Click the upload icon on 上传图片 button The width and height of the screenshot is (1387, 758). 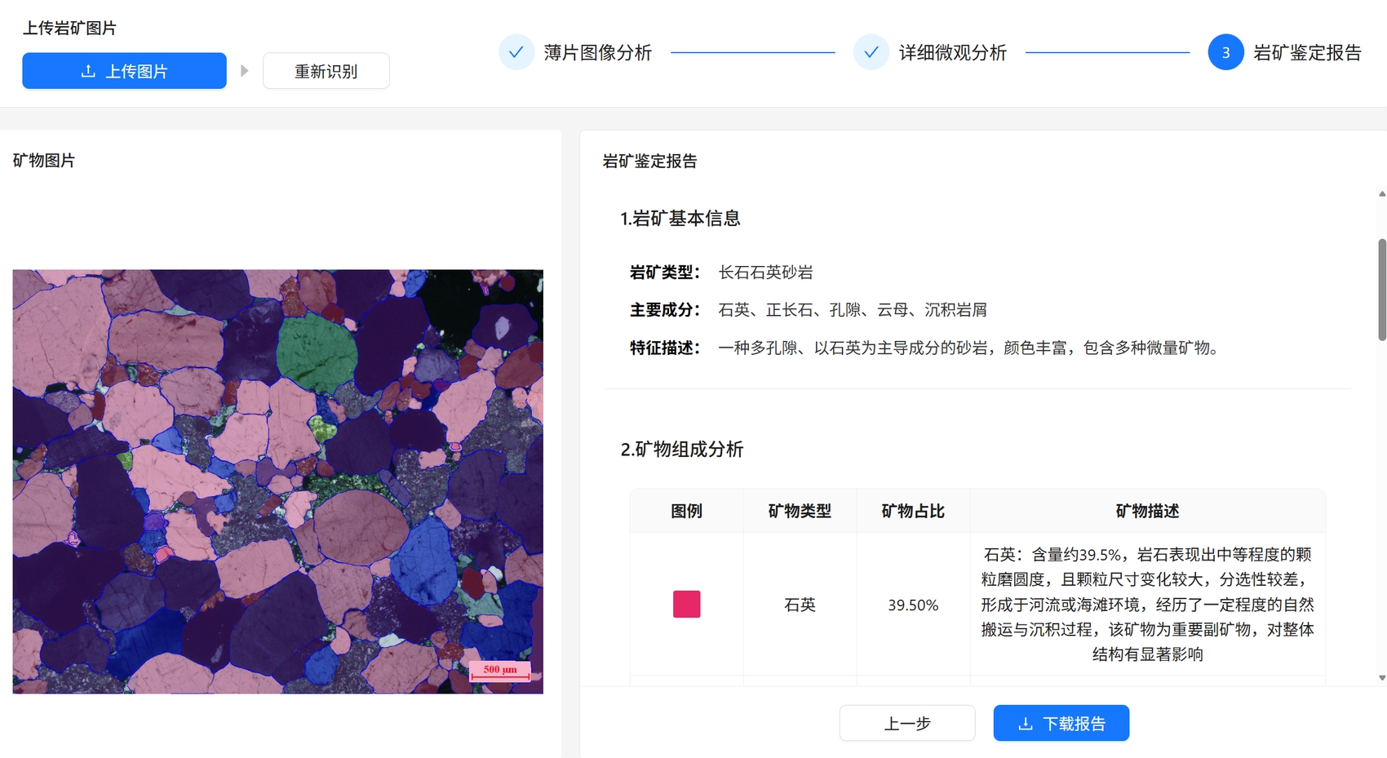88,71
